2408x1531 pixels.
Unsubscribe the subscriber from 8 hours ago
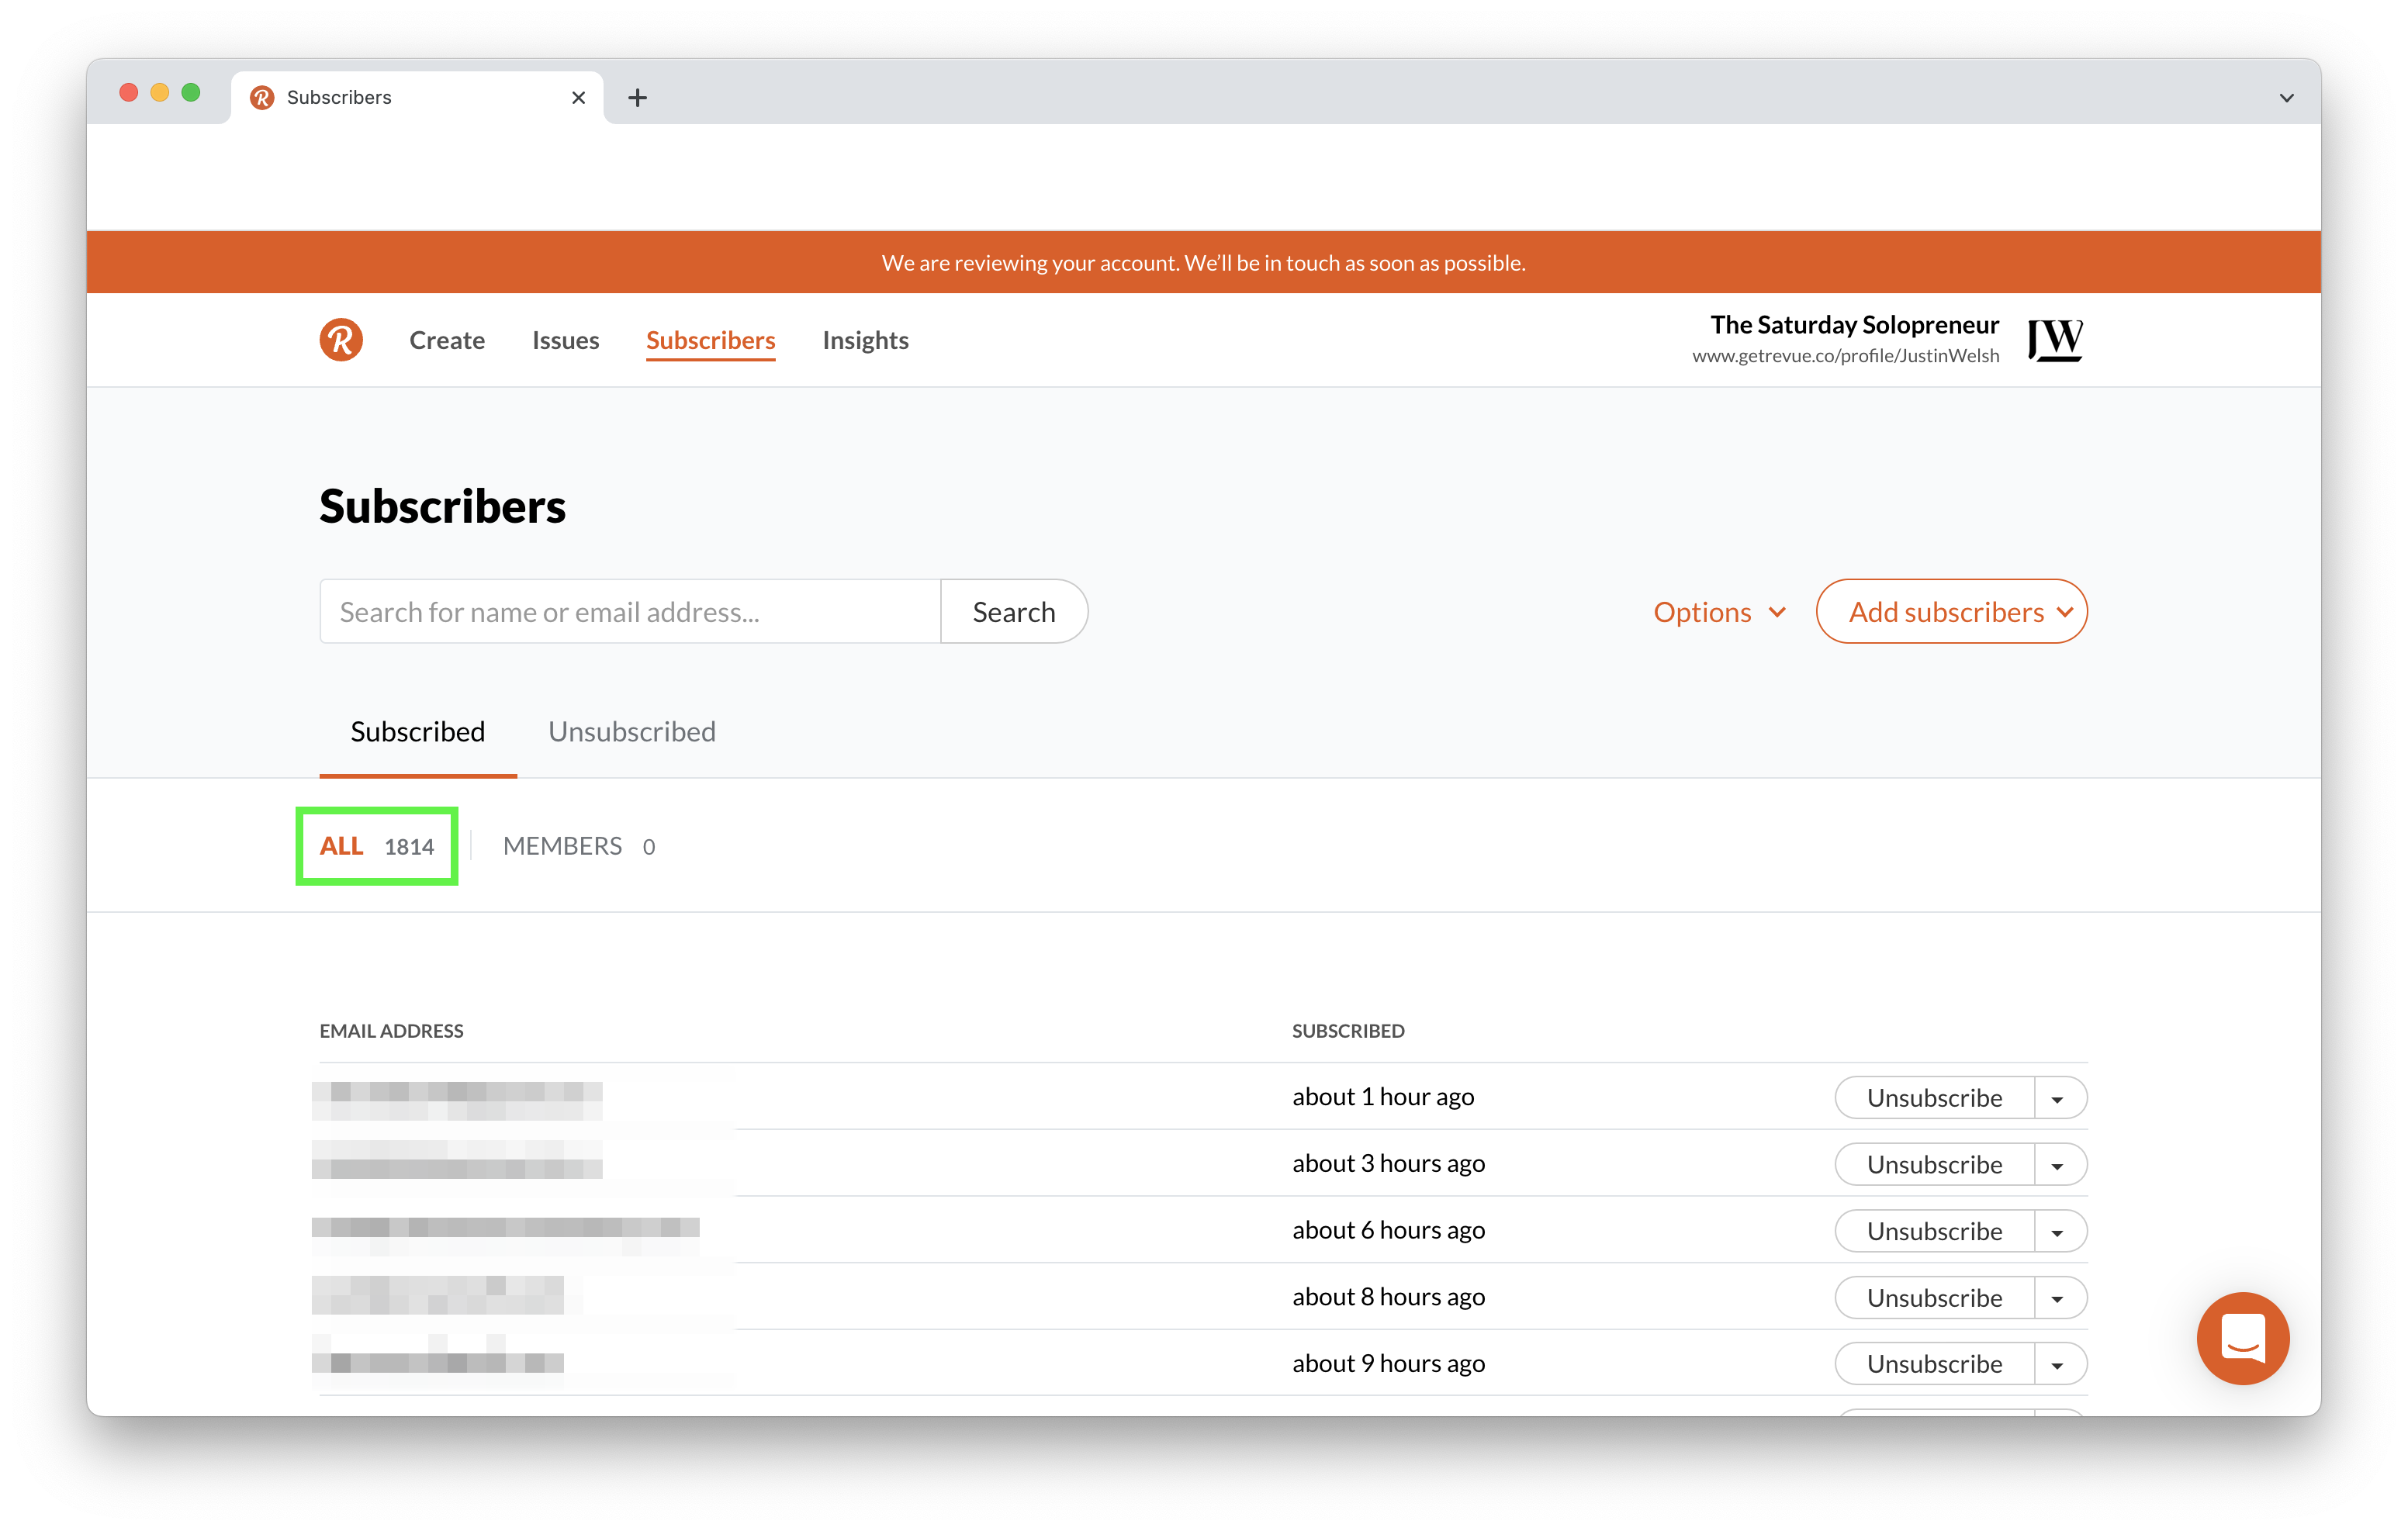click(x=1934, y=1298)
